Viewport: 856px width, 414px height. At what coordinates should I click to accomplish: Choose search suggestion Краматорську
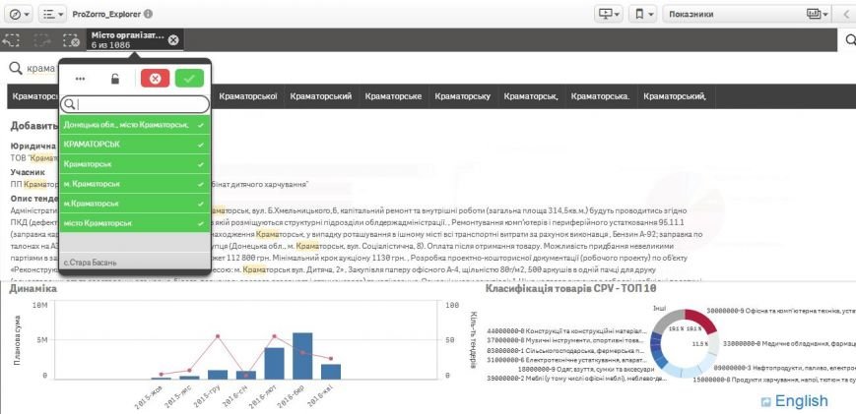463,96
